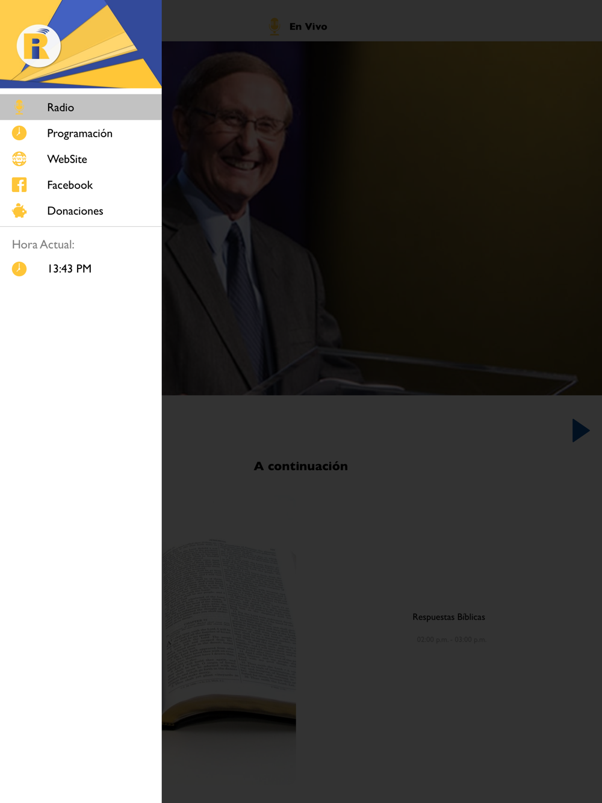This screenshot has width=602, height=803.
Task: Click the piggy bank Donaciones icon
Action: tap(19, 211)
